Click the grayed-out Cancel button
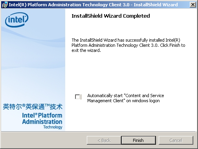 tap(176, 140)
